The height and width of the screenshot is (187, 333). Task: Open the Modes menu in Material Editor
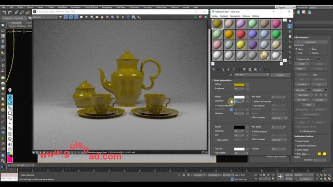pyautogui.click(x=214, y=16)
